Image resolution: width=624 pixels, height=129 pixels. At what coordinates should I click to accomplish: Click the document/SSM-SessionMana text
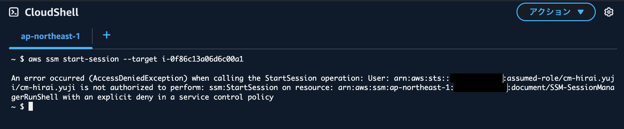[x=563, y=88]
